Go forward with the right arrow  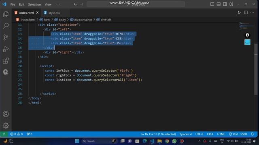click(82, 4)
